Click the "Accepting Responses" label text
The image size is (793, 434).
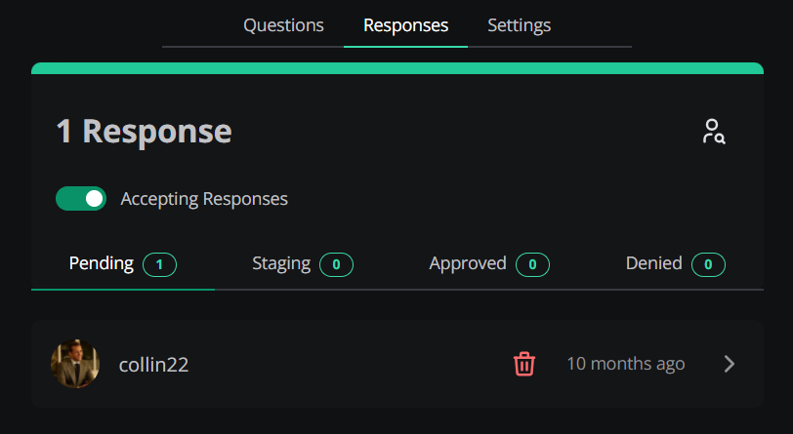click(204, 199)
